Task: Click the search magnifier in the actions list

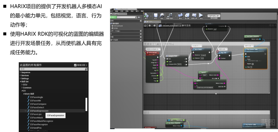Action: (86, 69)
